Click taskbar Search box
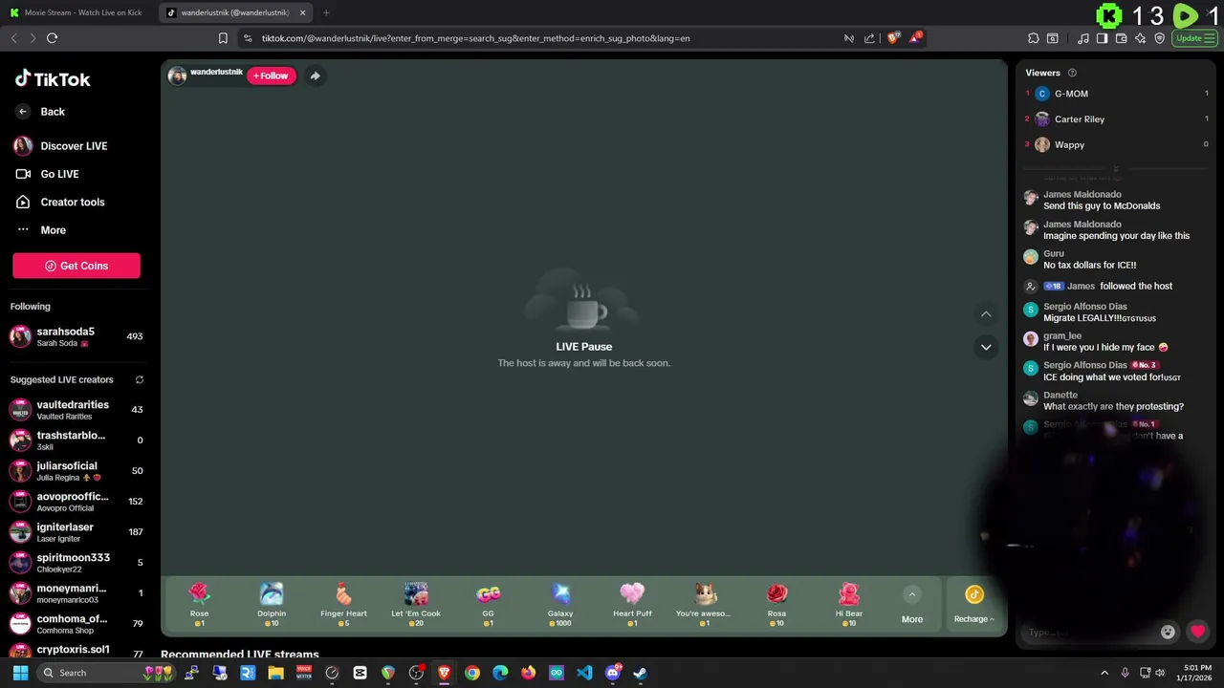This screenshot has height=688, width=1224. (x=108, y=673)
